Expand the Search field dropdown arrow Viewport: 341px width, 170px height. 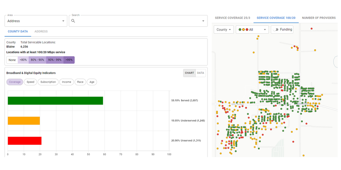coord(203,21)
